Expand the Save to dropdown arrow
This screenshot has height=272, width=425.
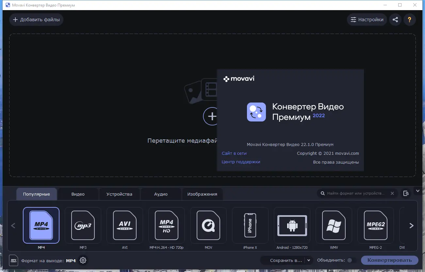(309, 260)
